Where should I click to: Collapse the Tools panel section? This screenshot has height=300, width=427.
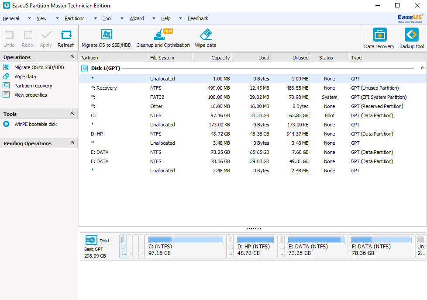tap(72, 113)
